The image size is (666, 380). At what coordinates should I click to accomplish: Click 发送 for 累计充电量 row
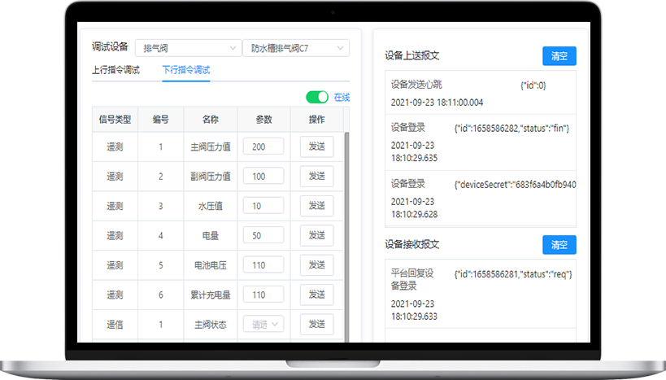pos(316,295)
